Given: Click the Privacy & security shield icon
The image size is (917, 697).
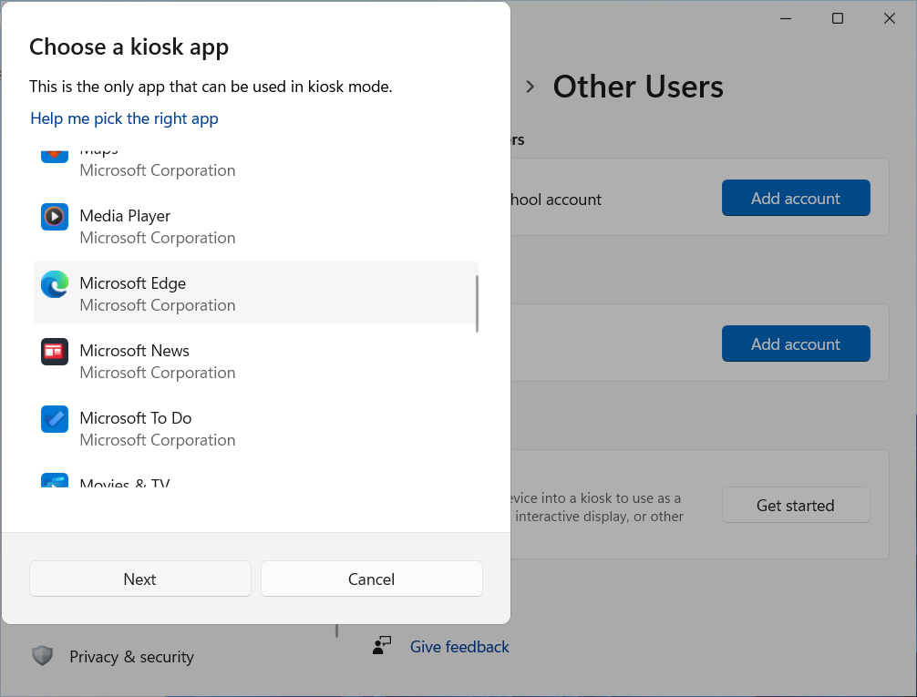Looking at the screenshot, I should [x=42, y=656].
